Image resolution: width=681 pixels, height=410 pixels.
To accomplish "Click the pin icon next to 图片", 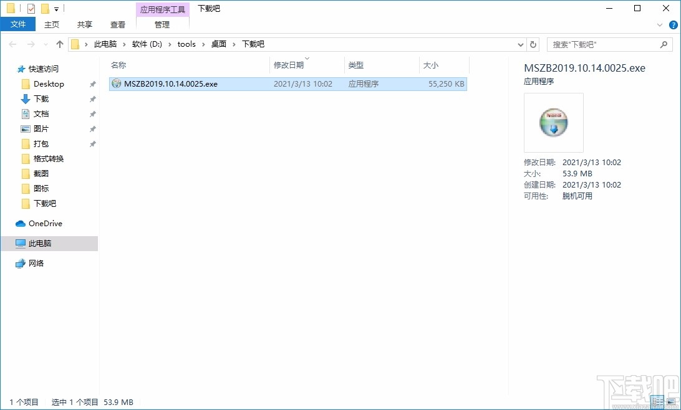I will coord(92,129).
